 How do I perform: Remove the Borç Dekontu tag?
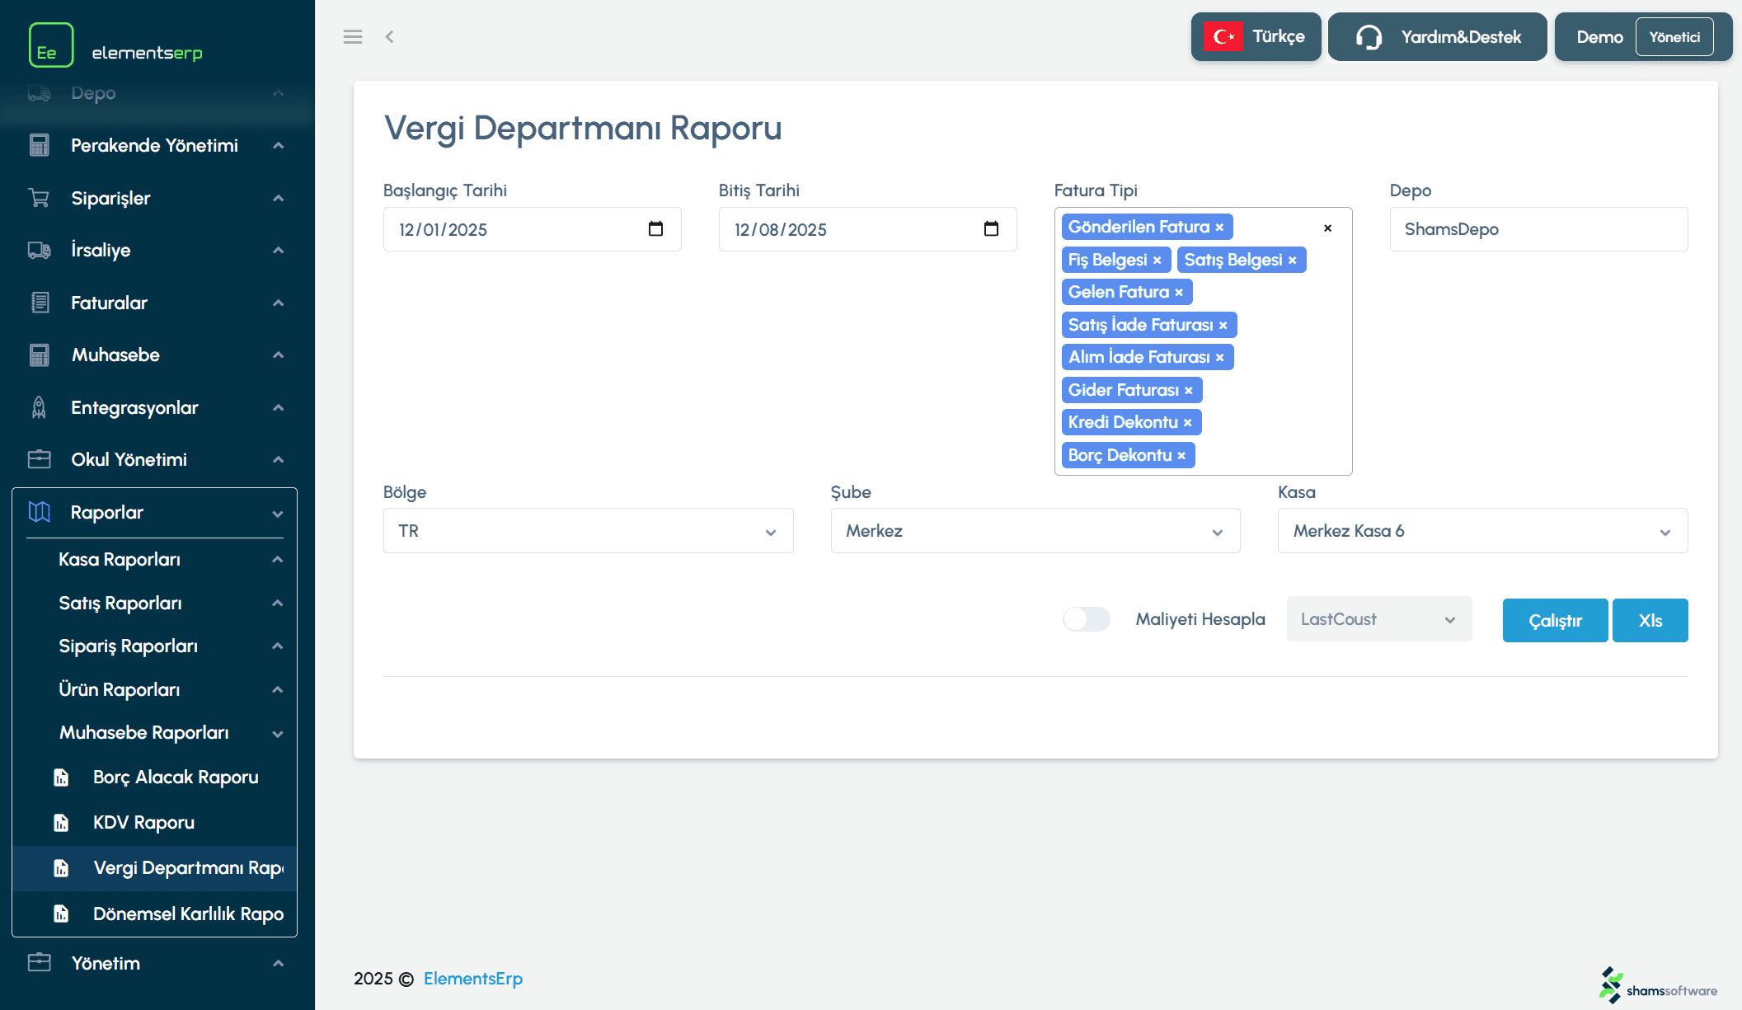tap(1181, 456)
